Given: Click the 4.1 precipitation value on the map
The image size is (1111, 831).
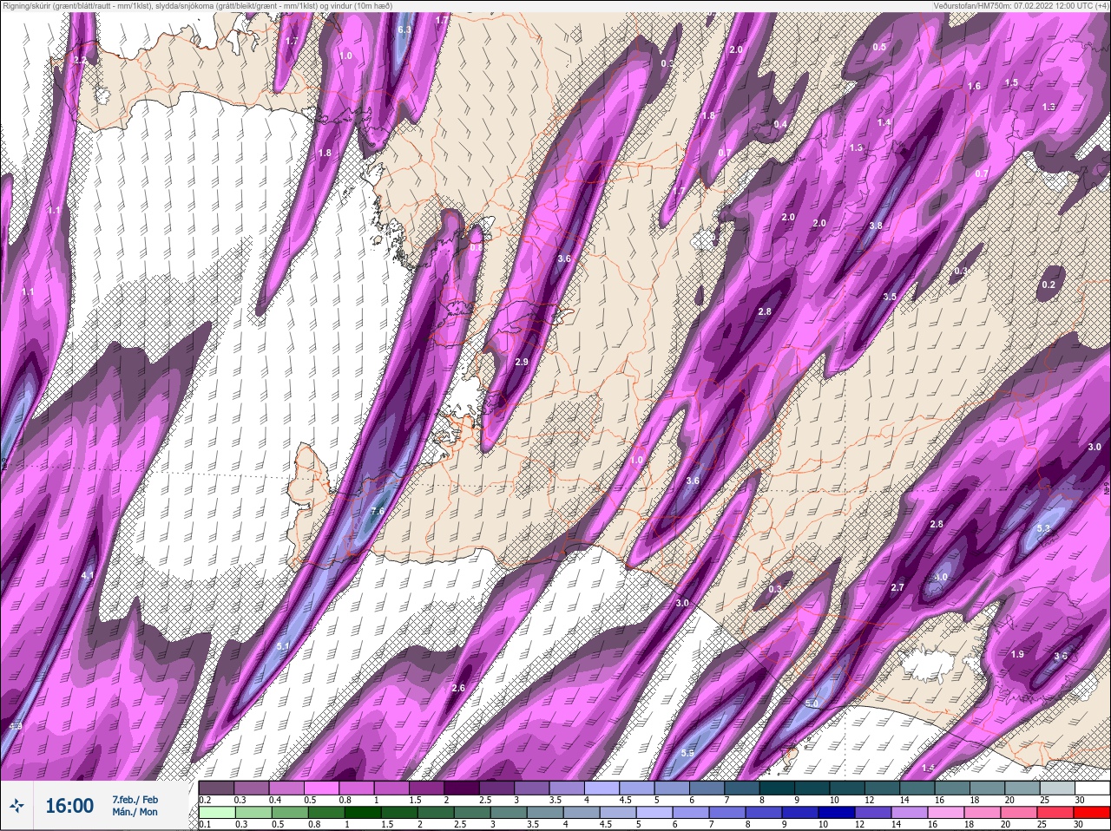Looking at the screenshot, I should [x=87, y=575].
